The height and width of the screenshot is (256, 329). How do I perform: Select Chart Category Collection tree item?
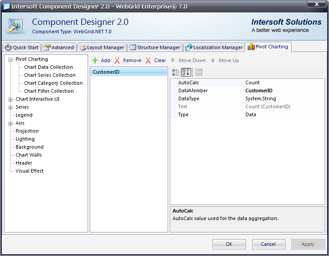click(53, 83)
